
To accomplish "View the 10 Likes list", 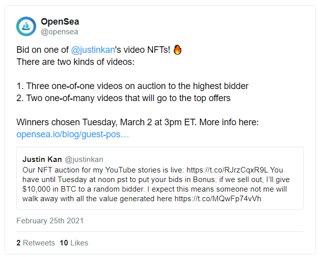I will pyautogui.click(x=74, y=243).
